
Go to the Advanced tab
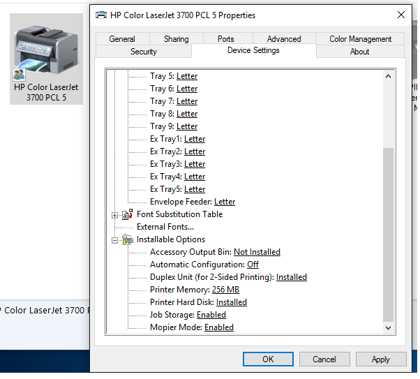point(284,39)
